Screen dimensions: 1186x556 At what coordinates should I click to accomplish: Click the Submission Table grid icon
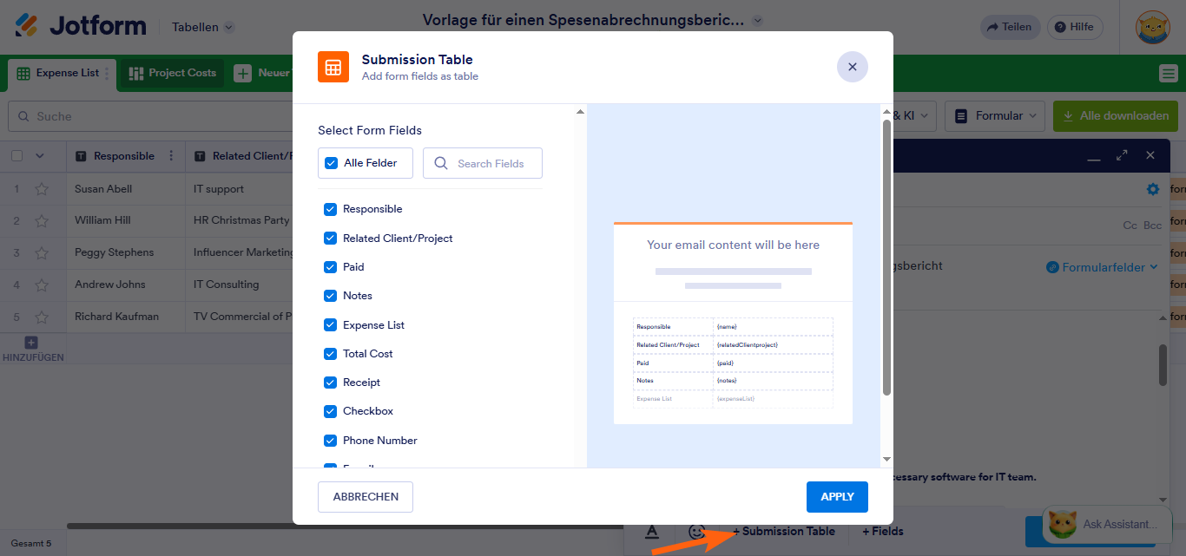click(x=333, y=67)
